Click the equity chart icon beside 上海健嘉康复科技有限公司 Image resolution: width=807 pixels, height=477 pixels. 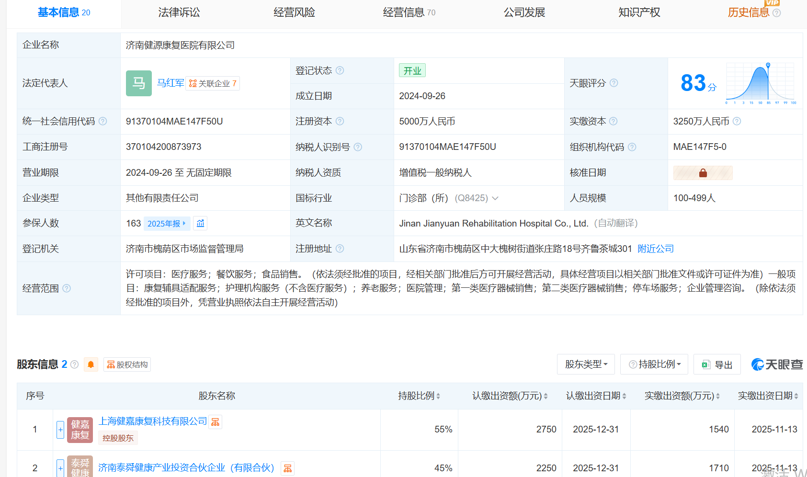(216, 422)
